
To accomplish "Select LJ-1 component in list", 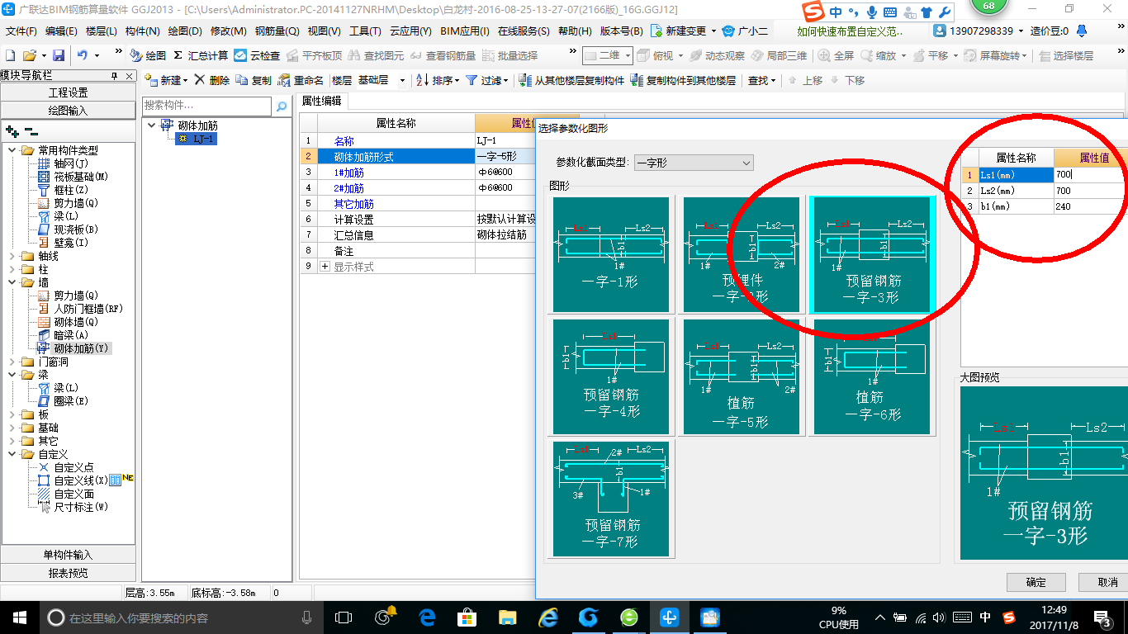I will tap(197, 139).
